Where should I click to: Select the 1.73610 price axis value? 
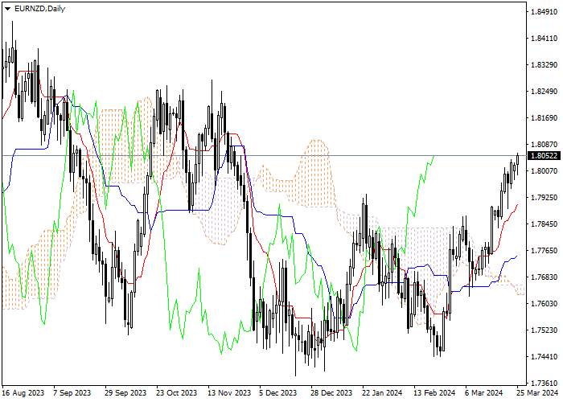tap(545, 383)
